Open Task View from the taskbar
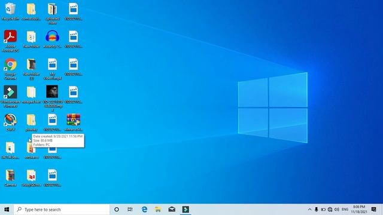 [x=130, y=210]
